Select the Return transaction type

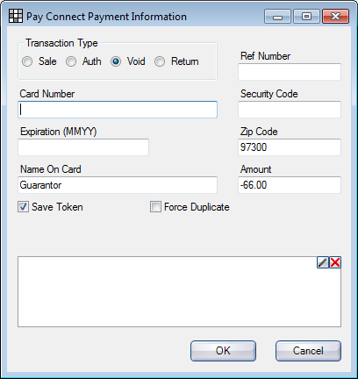(160, 61)
